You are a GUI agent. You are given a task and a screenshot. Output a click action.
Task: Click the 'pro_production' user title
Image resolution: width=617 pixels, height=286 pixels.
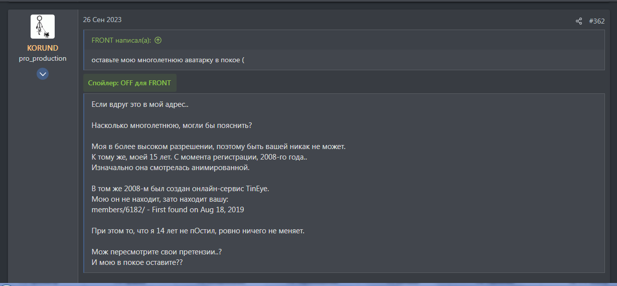pos(43,58)
